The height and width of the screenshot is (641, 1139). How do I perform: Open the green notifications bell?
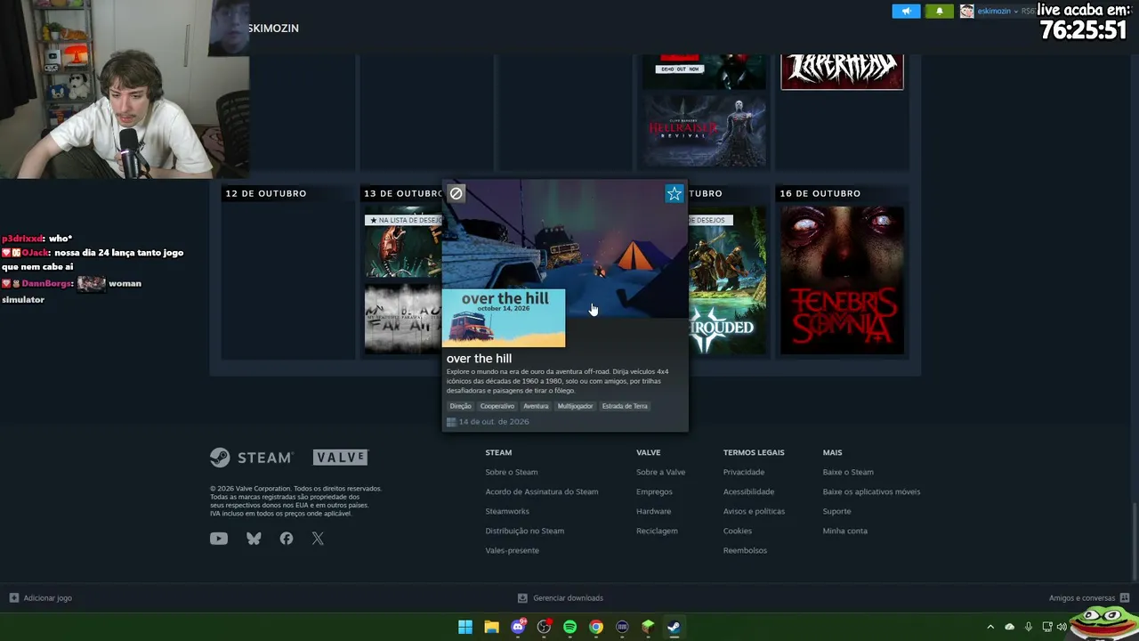[x=940, y=12]
